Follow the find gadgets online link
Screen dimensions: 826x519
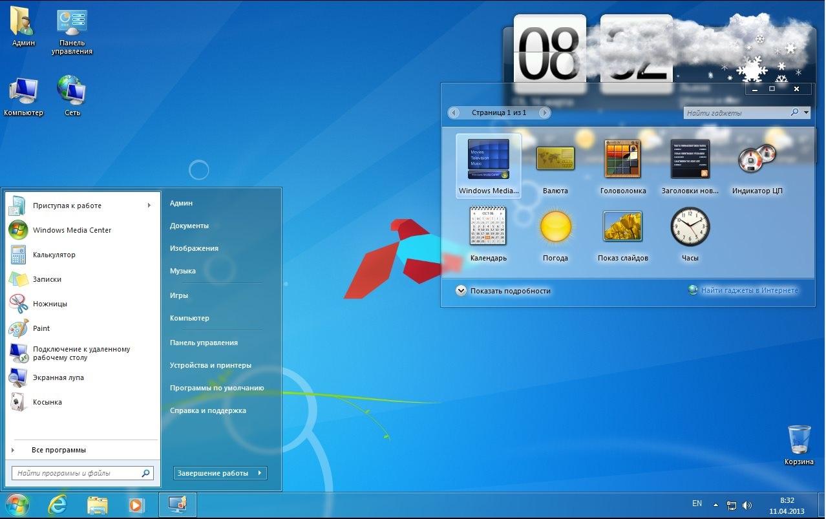pyautogui.click(x=748, y=291)
